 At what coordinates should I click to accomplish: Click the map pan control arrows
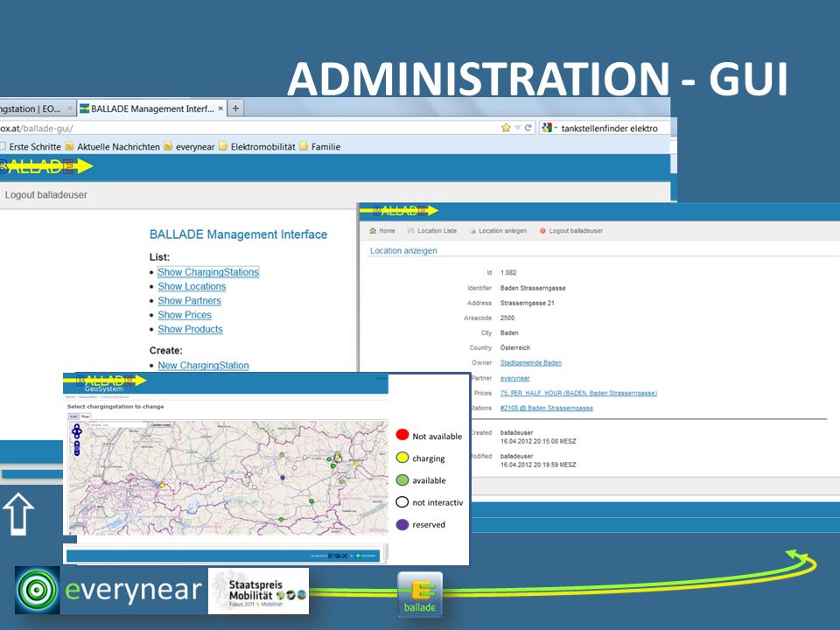[77, 430]
